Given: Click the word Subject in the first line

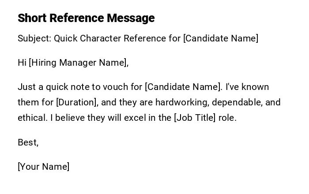Looking at the screenshot, I should click(x=34, y=38).
